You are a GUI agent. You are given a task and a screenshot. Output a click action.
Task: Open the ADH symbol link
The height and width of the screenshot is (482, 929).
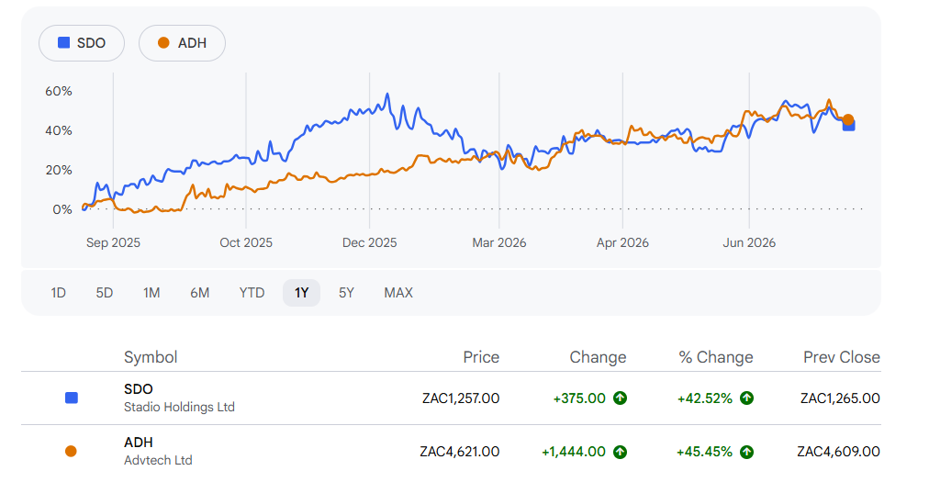point(139,443)
